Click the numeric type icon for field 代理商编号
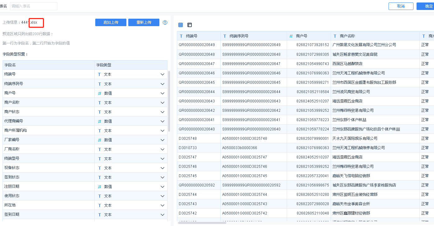The height and width of the screenshot is (226, 434). coord(100,121)
